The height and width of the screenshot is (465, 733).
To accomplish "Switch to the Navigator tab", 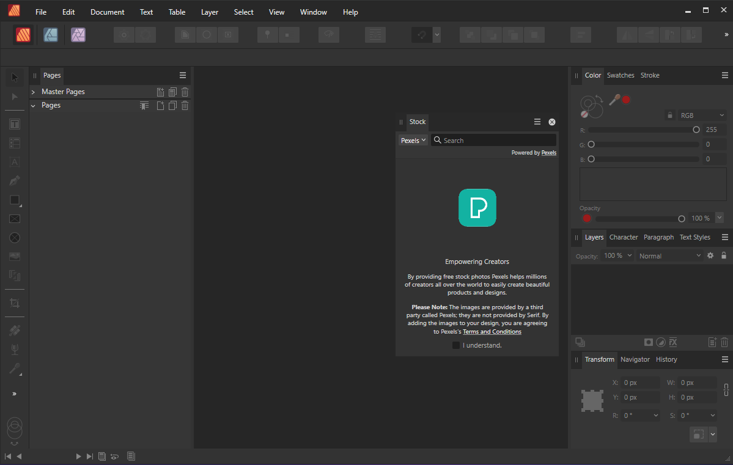I will click(x=635, y=359).
